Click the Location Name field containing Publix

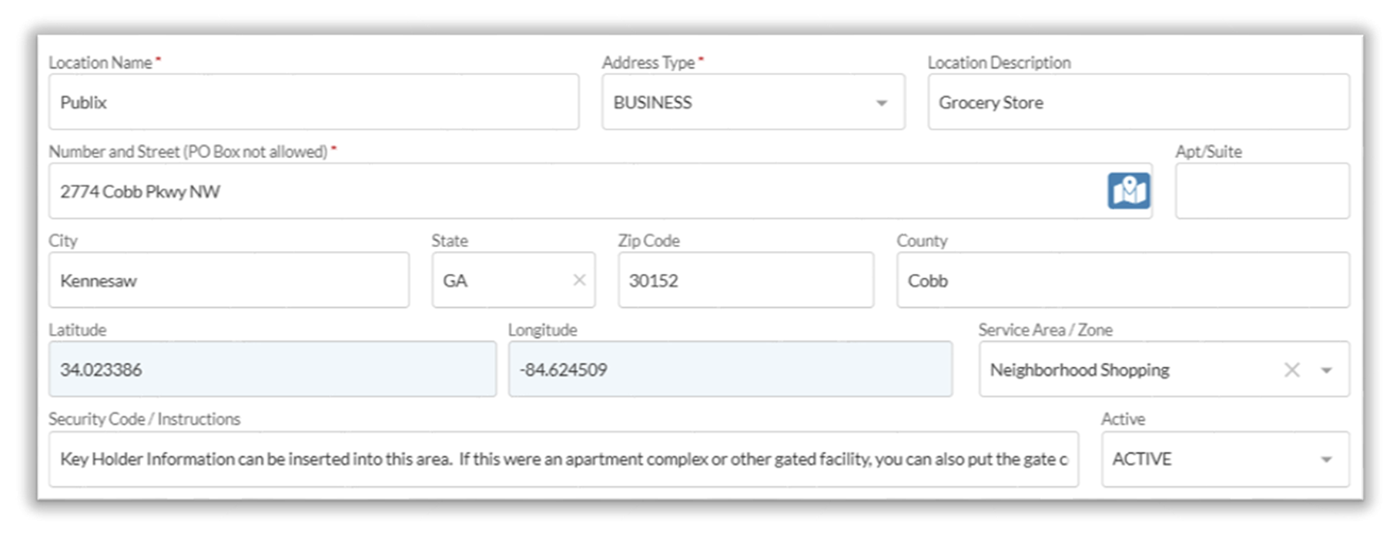[x=313, y=102]
